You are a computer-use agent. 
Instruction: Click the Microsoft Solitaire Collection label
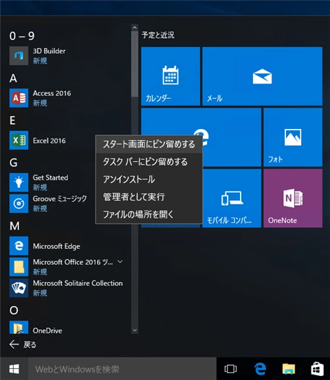pos(78,283)
